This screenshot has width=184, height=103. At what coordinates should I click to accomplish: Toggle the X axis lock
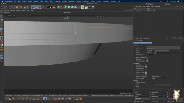tap(32, 7)
